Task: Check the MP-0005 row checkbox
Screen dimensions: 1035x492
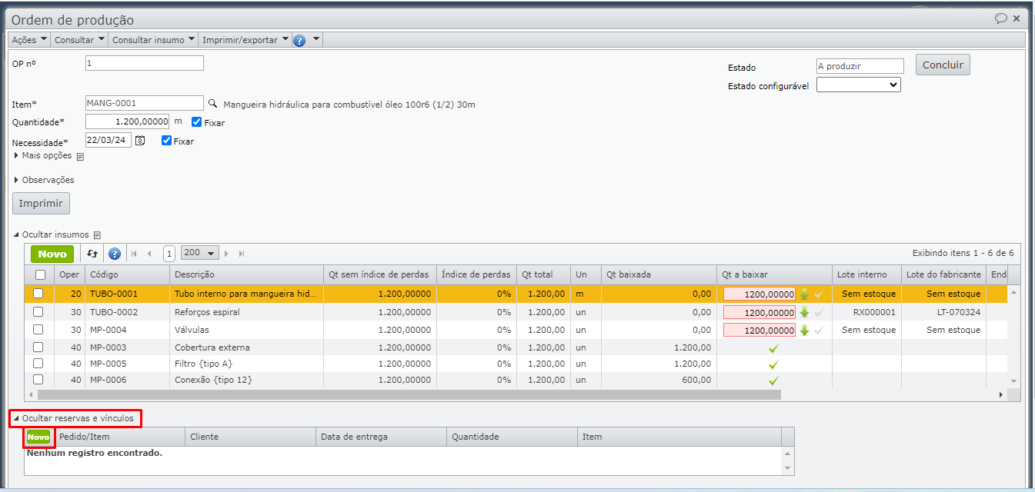Action: coord(38,364)
